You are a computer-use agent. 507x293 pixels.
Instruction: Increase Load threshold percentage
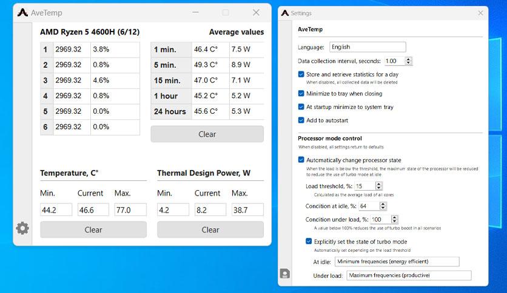click(x=379, y=184)
